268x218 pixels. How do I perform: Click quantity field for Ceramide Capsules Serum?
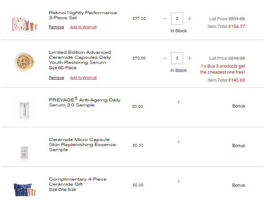click(x=177, y=58)
